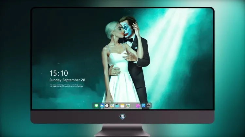Open the green Messages app in the dock

pos(96,106)
